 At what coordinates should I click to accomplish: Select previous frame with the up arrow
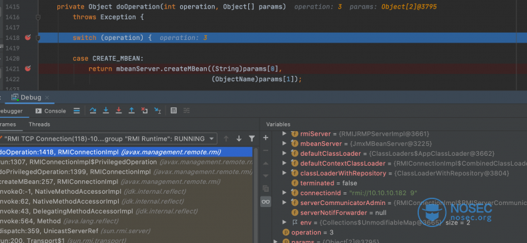(226, 138)
